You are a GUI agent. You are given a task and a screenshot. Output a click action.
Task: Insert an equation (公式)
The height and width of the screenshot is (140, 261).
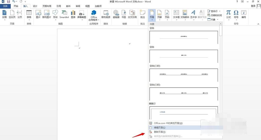click(229, 15)
